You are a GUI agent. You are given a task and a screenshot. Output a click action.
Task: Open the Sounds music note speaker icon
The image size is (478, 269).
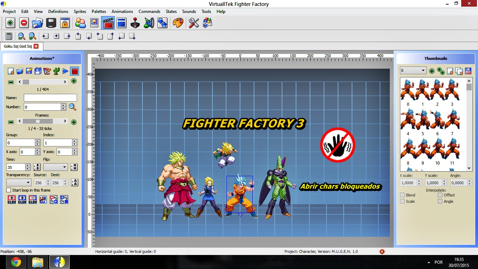pos(149,23)
